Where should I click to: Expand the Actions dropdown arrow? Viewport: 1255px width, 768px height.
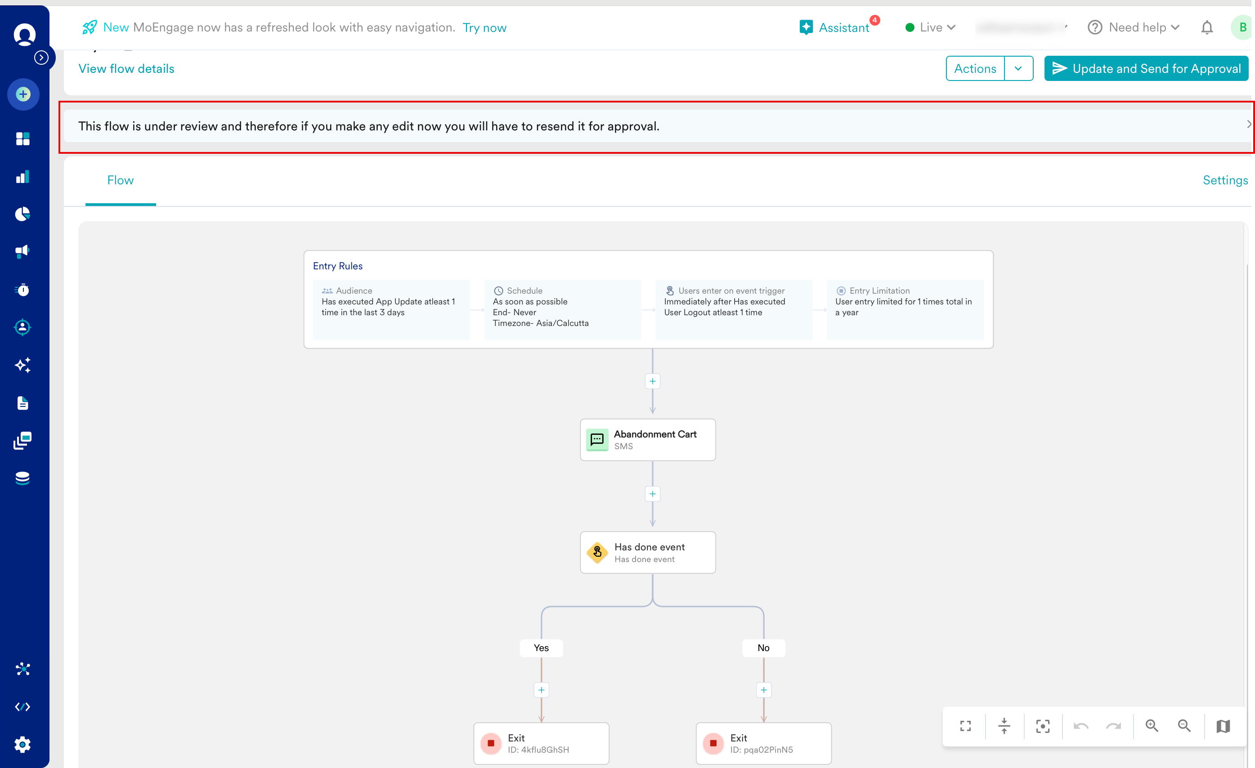(1017, 68)
